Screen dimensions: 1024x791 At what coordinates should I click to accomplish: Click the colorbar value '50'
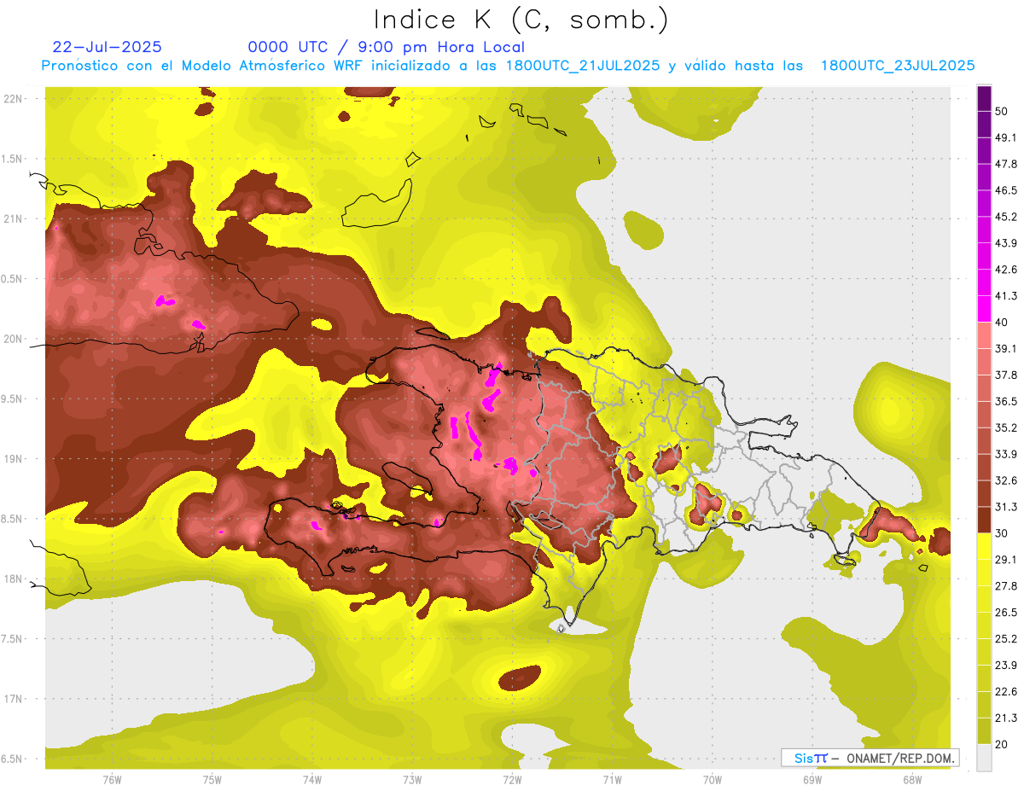[1002, 111]
